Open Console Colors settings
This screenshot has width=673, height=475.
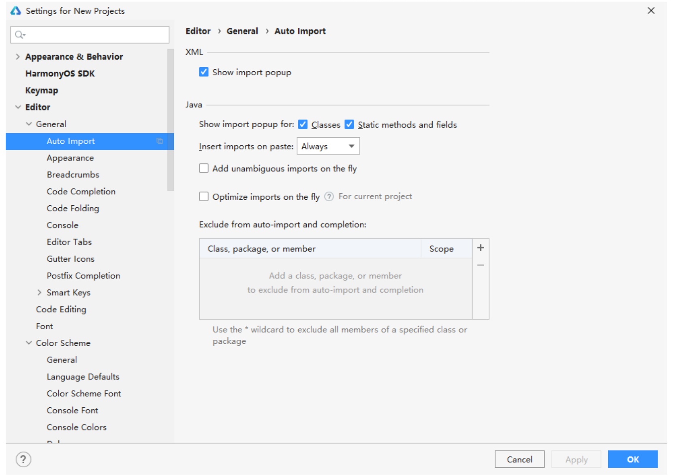click(x=77, y=427)
